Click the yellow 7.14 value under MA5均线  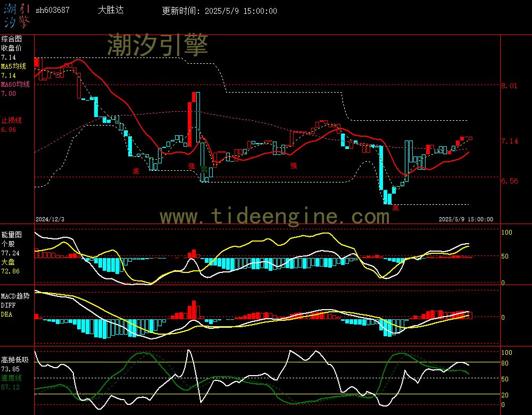coord(9,76)
